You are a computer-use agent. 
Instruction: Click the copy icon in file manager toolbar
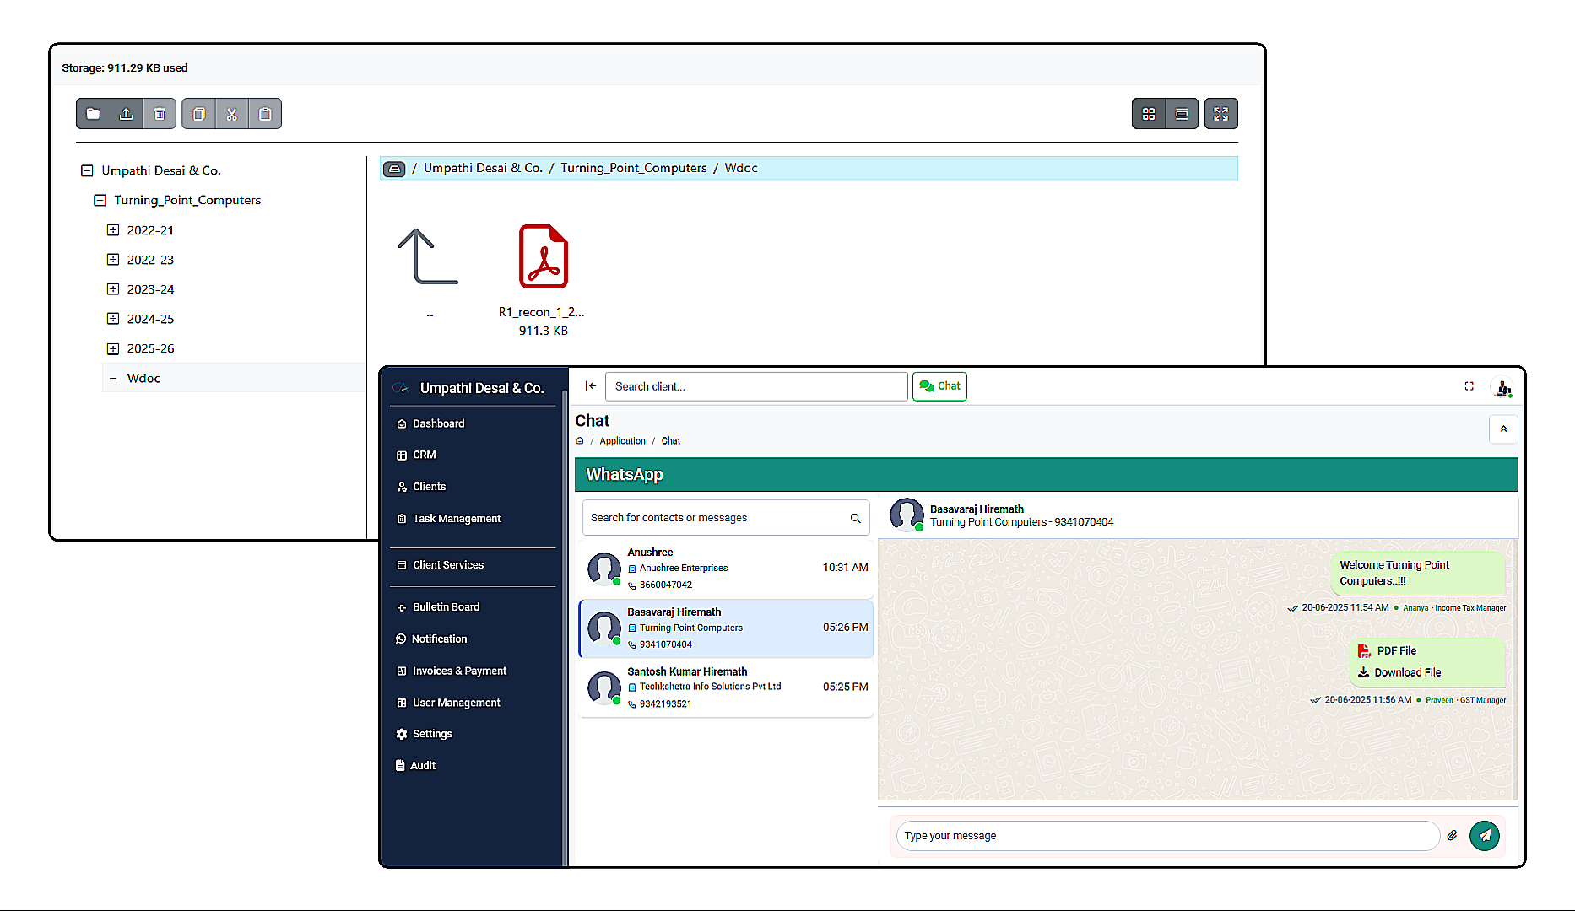pos(199,114)
